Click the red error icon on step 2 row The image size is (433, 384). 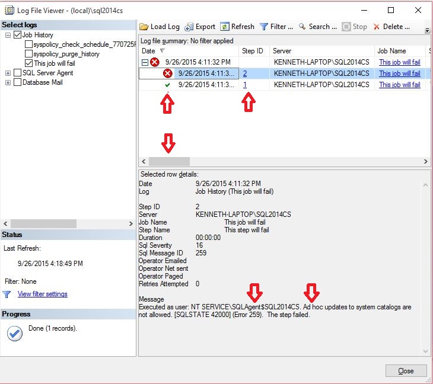click(167, 73)
